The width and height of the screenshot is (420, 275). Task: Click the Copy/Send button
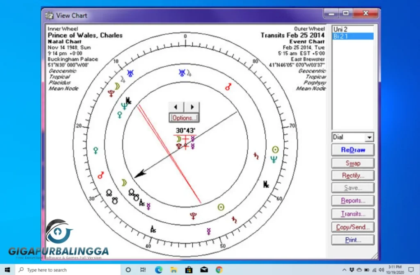[x=353, y=227]
